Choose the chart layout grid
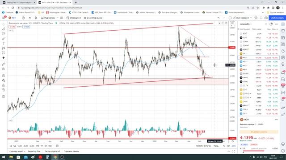 [x=230, y=18]
